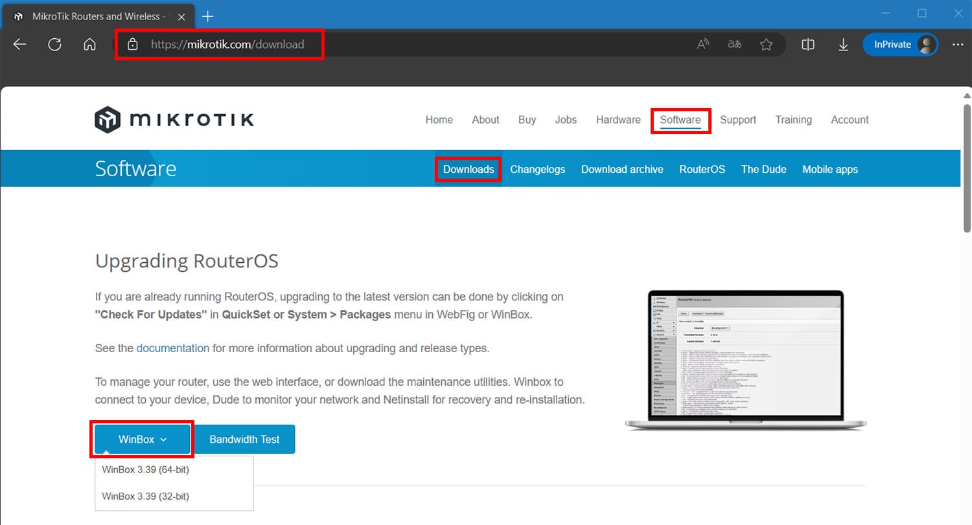Go back with the browser back arrow
Viewport: 972px width, 525px height.
pos(20,45)
